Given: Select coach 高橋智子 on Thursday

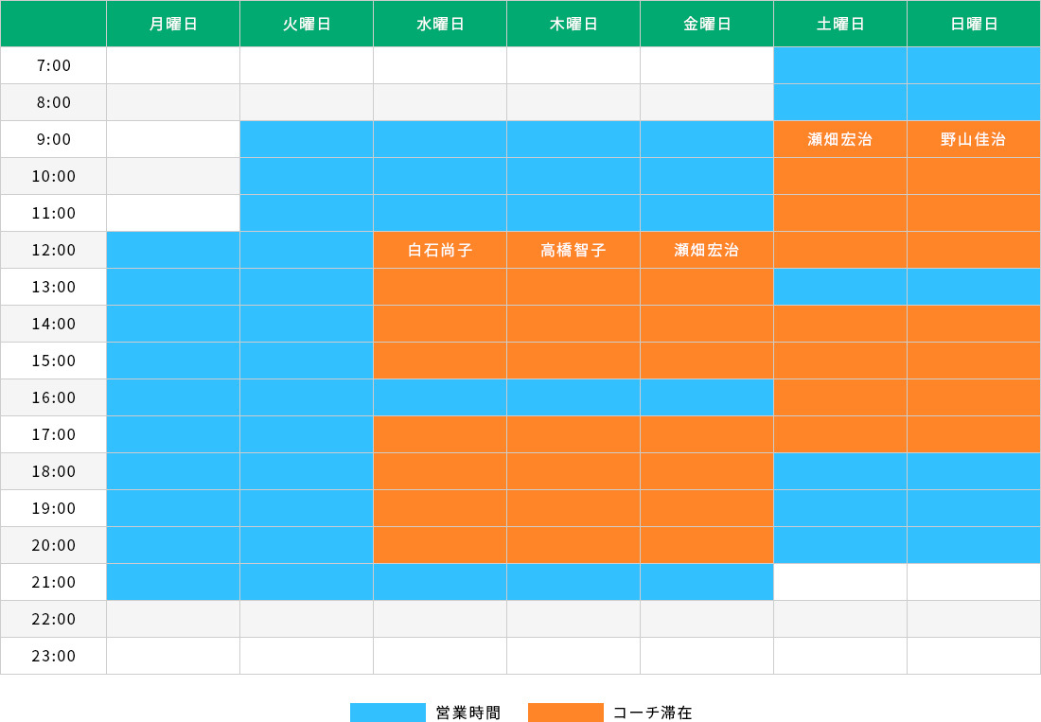Looking at the screenshot, I should coord(573,251).
